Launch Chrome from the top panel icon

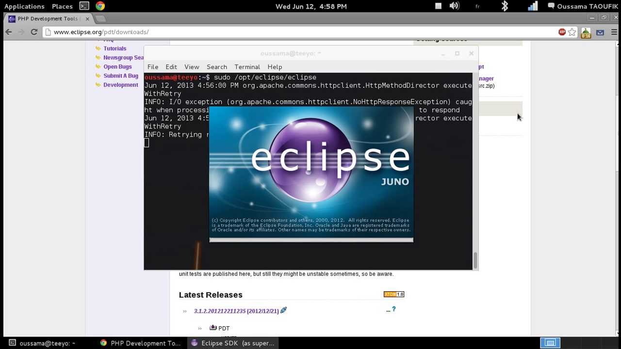pos(100,6)
